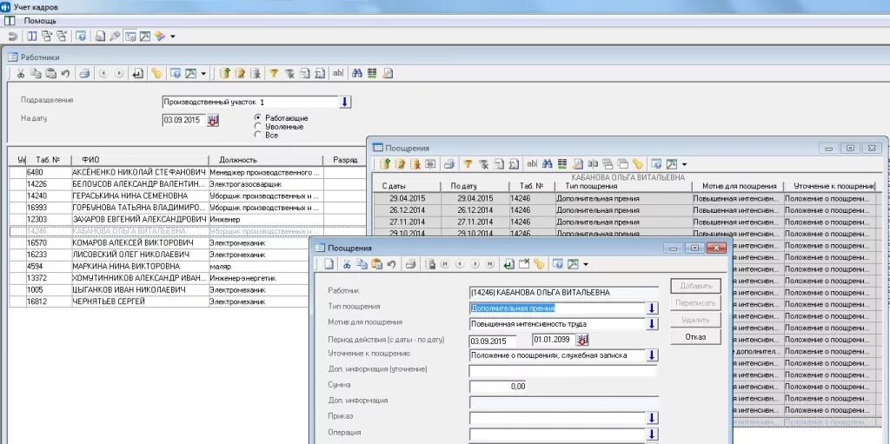890x444 pixels.
Task: Click calendar icon next to 'На дату' field
Action: [x=213, y=121]
